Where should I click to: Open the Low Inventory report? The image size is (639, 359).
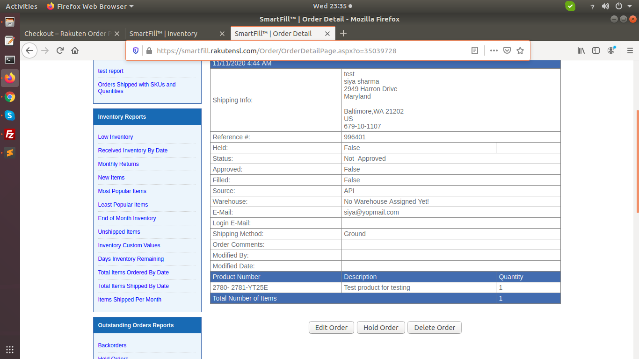116,137
